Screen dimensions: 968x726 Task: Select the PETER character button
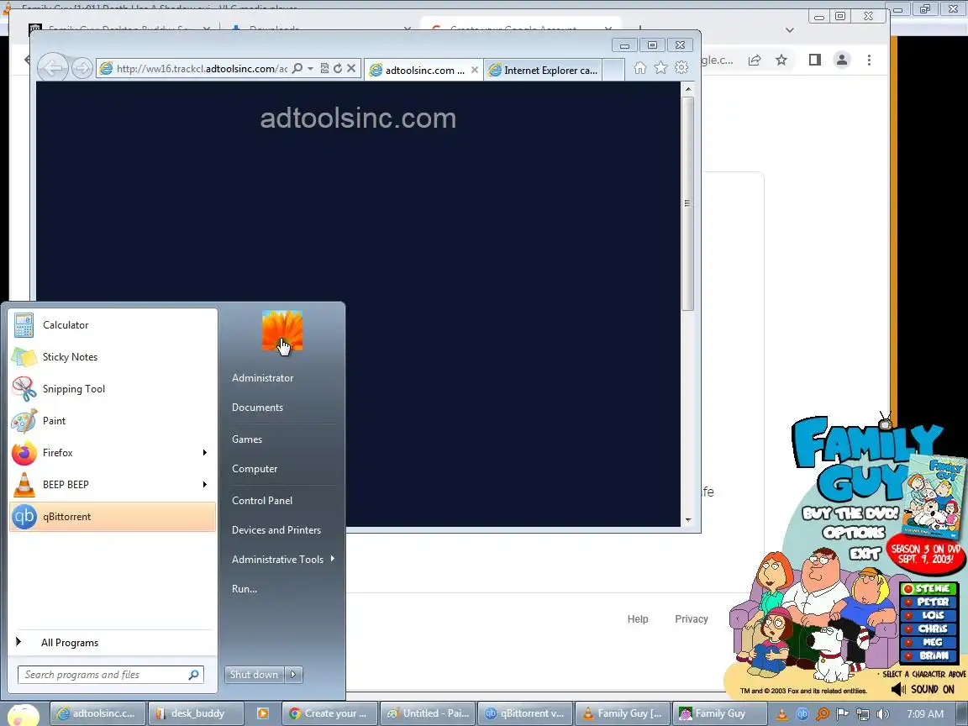(x=929, y=602)
